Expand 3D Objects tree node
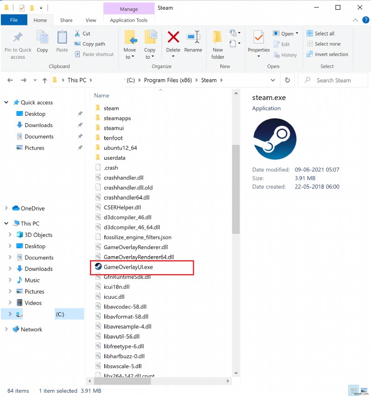The width and height of the screenshot is (371, 396). click(x=10, y=235)
